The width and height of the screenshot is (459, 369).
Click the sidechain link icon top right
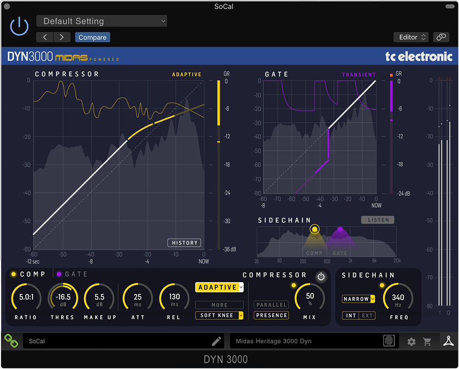tap(441, 37)
